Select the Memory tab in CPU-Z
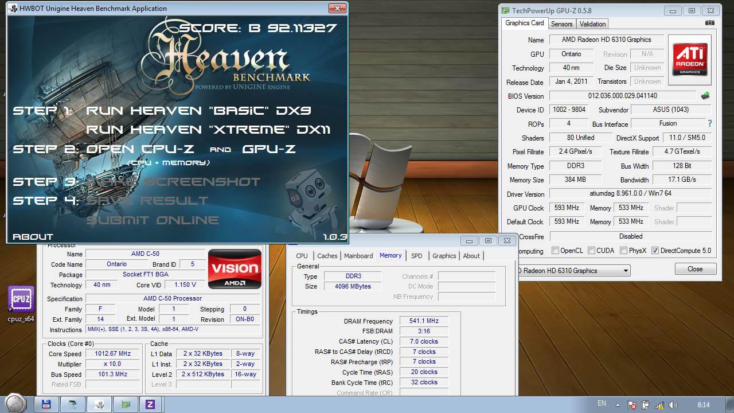 click(x=391, y=255)
